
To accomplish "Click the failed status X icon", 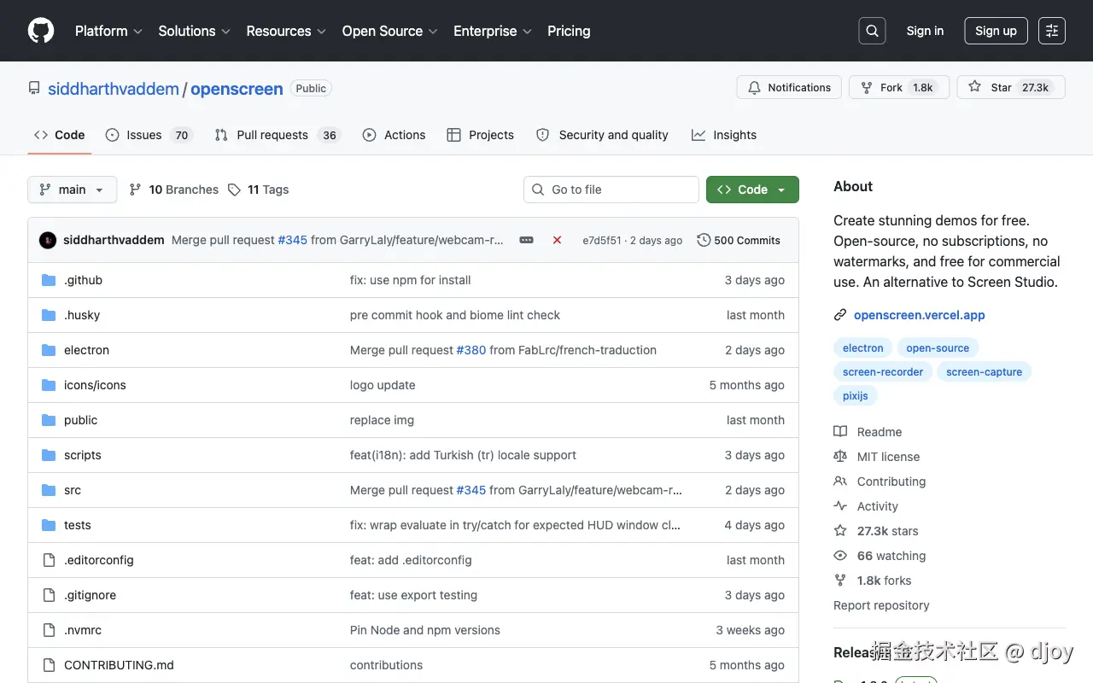I will click(557, 241).
